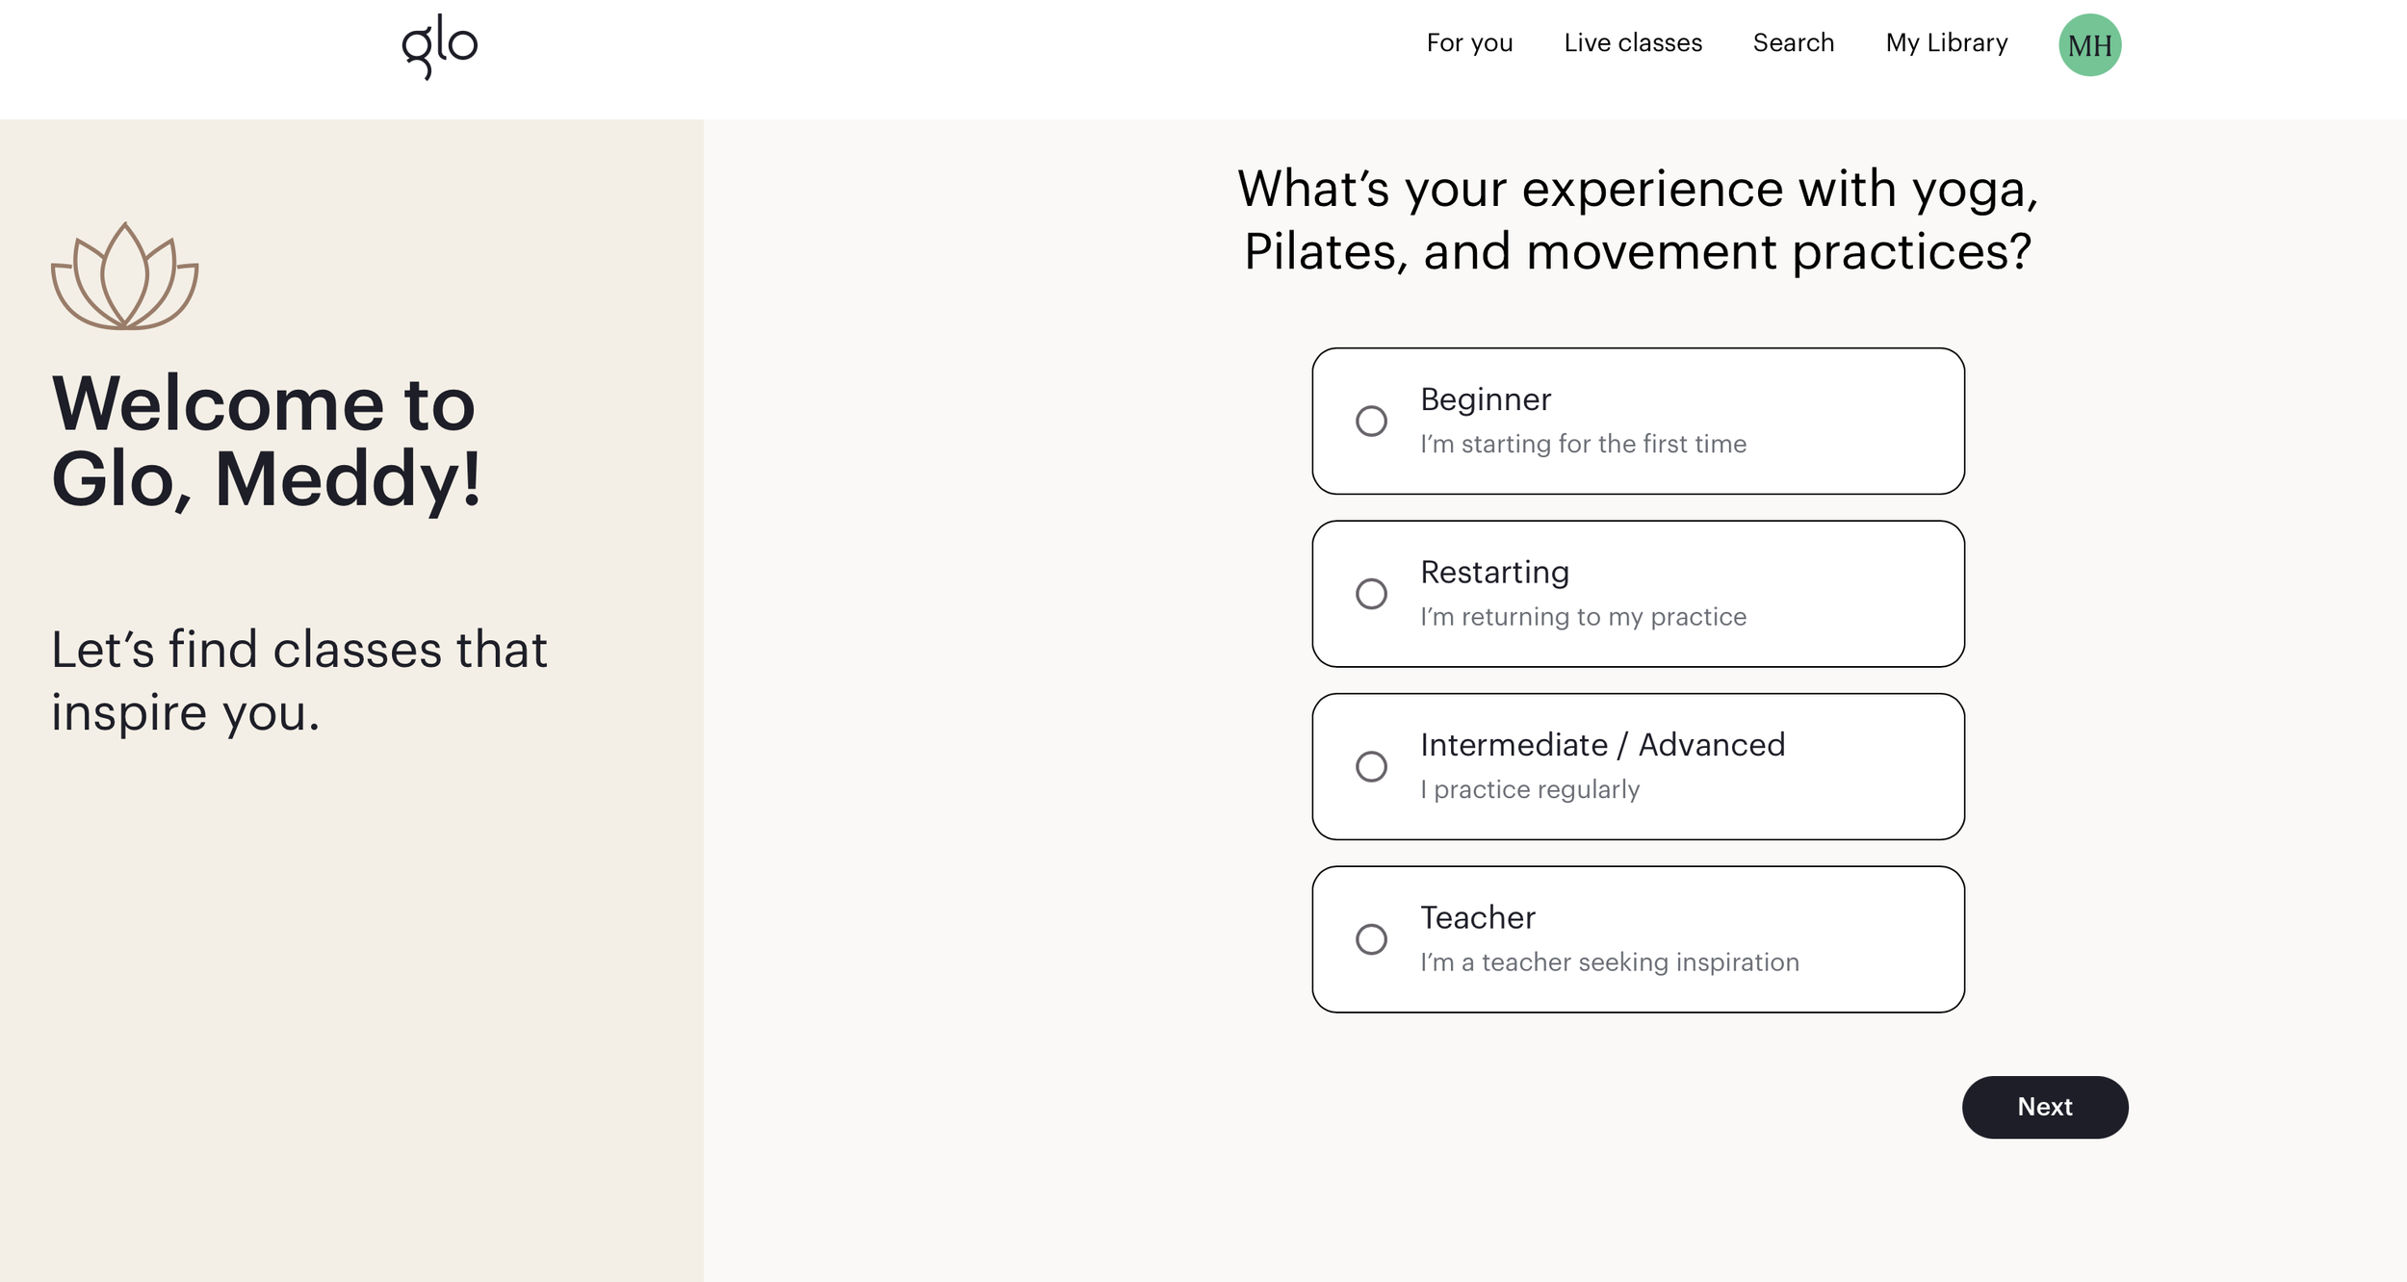Click "I'm returning to my practice" text
The image size is (2407, 1282).
tap(1583, 617)
